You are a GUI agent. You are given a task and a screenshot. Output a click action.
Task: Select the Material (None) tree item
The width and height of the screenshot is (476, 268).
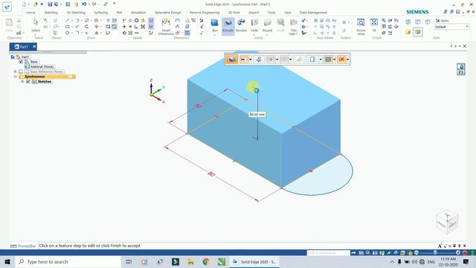coord(42,66)
